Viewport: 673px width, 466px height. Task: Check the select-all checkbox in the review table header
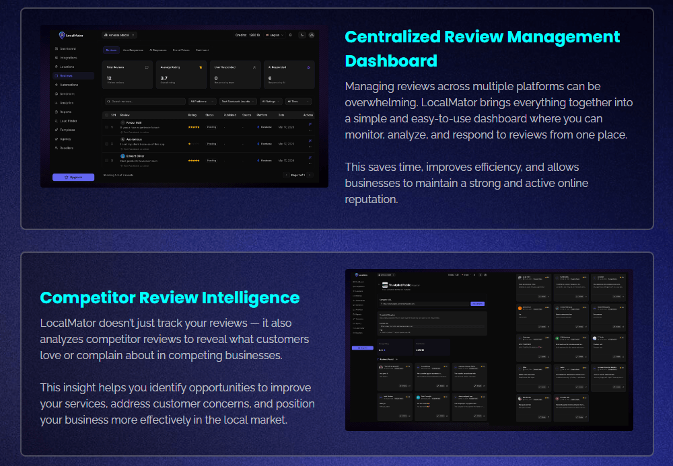(x=106, y=115)
